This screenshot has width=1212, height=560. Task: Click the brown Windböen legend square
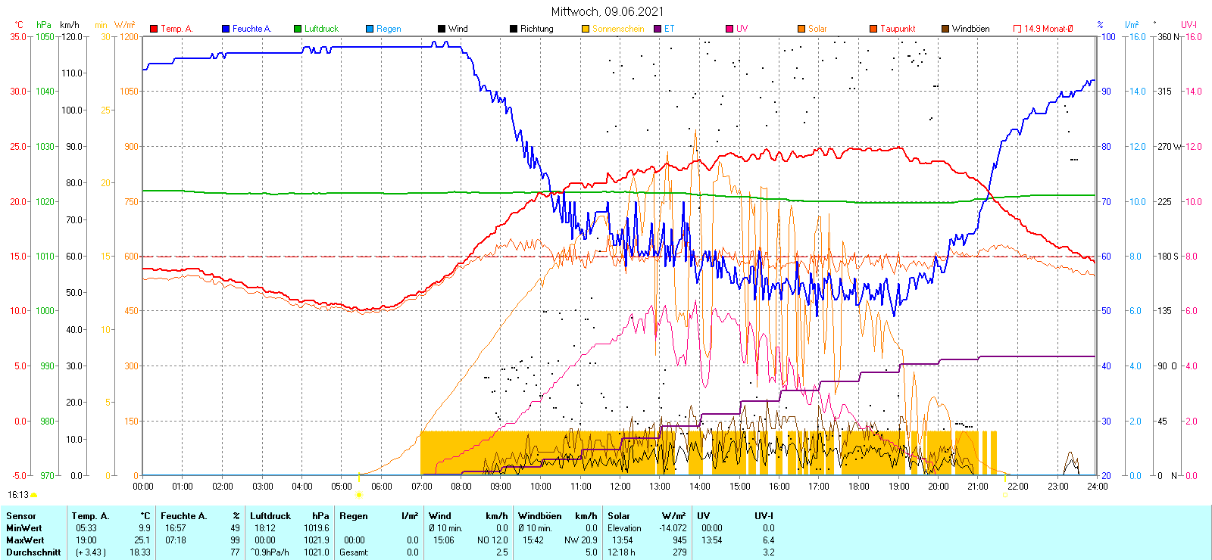[945, 29]
